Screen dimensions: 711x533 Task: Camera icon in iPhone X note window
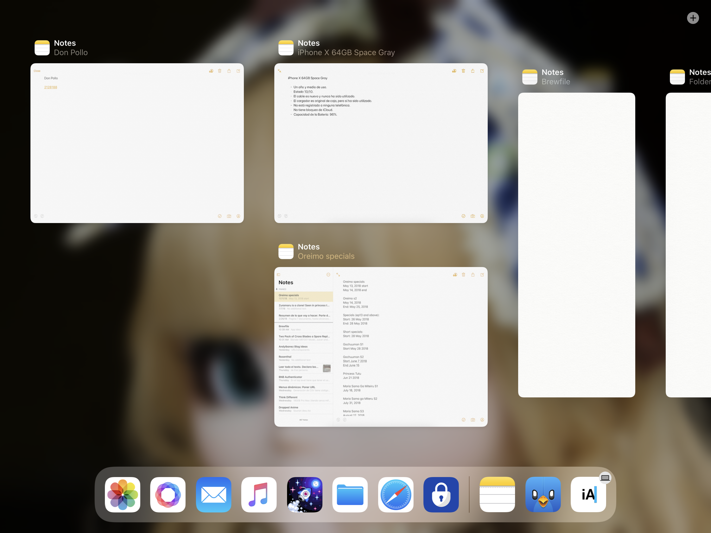click(x=473, y=216)
